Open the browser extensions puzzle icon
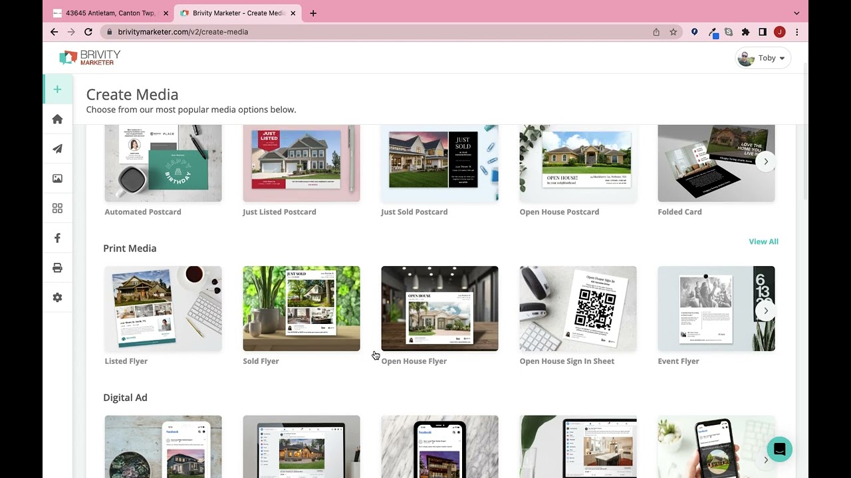The width and height of the screenshot is (851, 478). [745, 32]
